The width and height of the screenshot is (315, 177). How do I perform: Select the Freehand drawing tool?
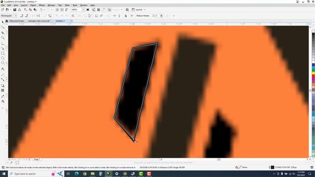[3, 44]
